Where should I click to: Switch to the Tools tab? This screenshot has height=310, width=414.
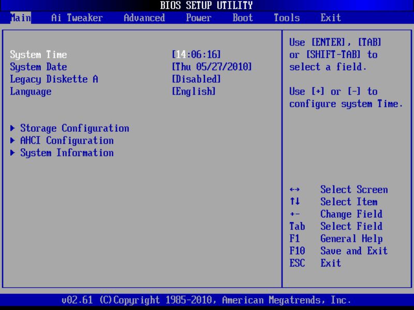(286, 18)
